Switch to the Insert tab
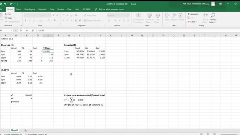The height and width of the screenshot is (135, 240). click(18, 9)
